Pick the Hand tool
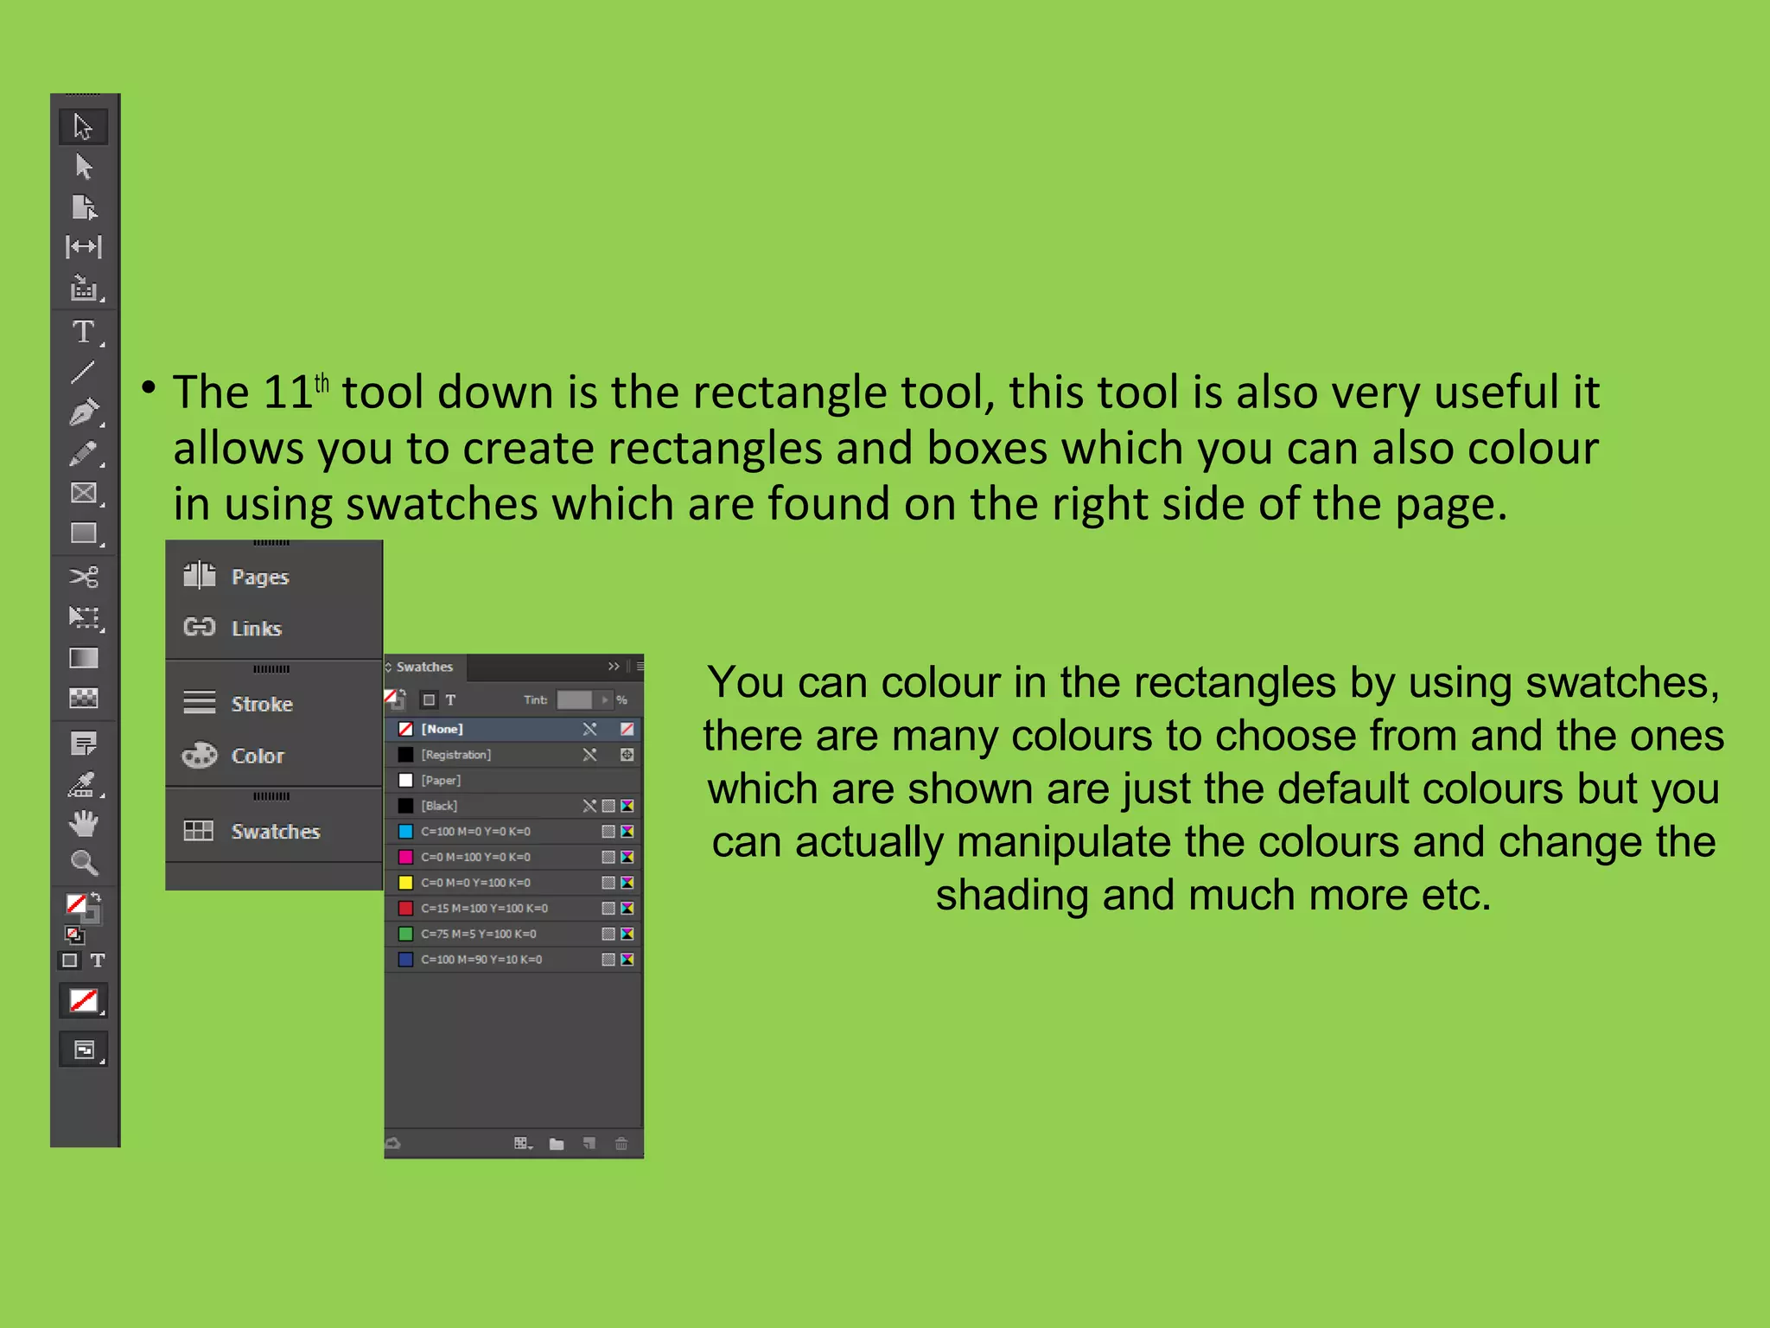Screen dimensions: 1770x1328 click(x=84, y=823)
